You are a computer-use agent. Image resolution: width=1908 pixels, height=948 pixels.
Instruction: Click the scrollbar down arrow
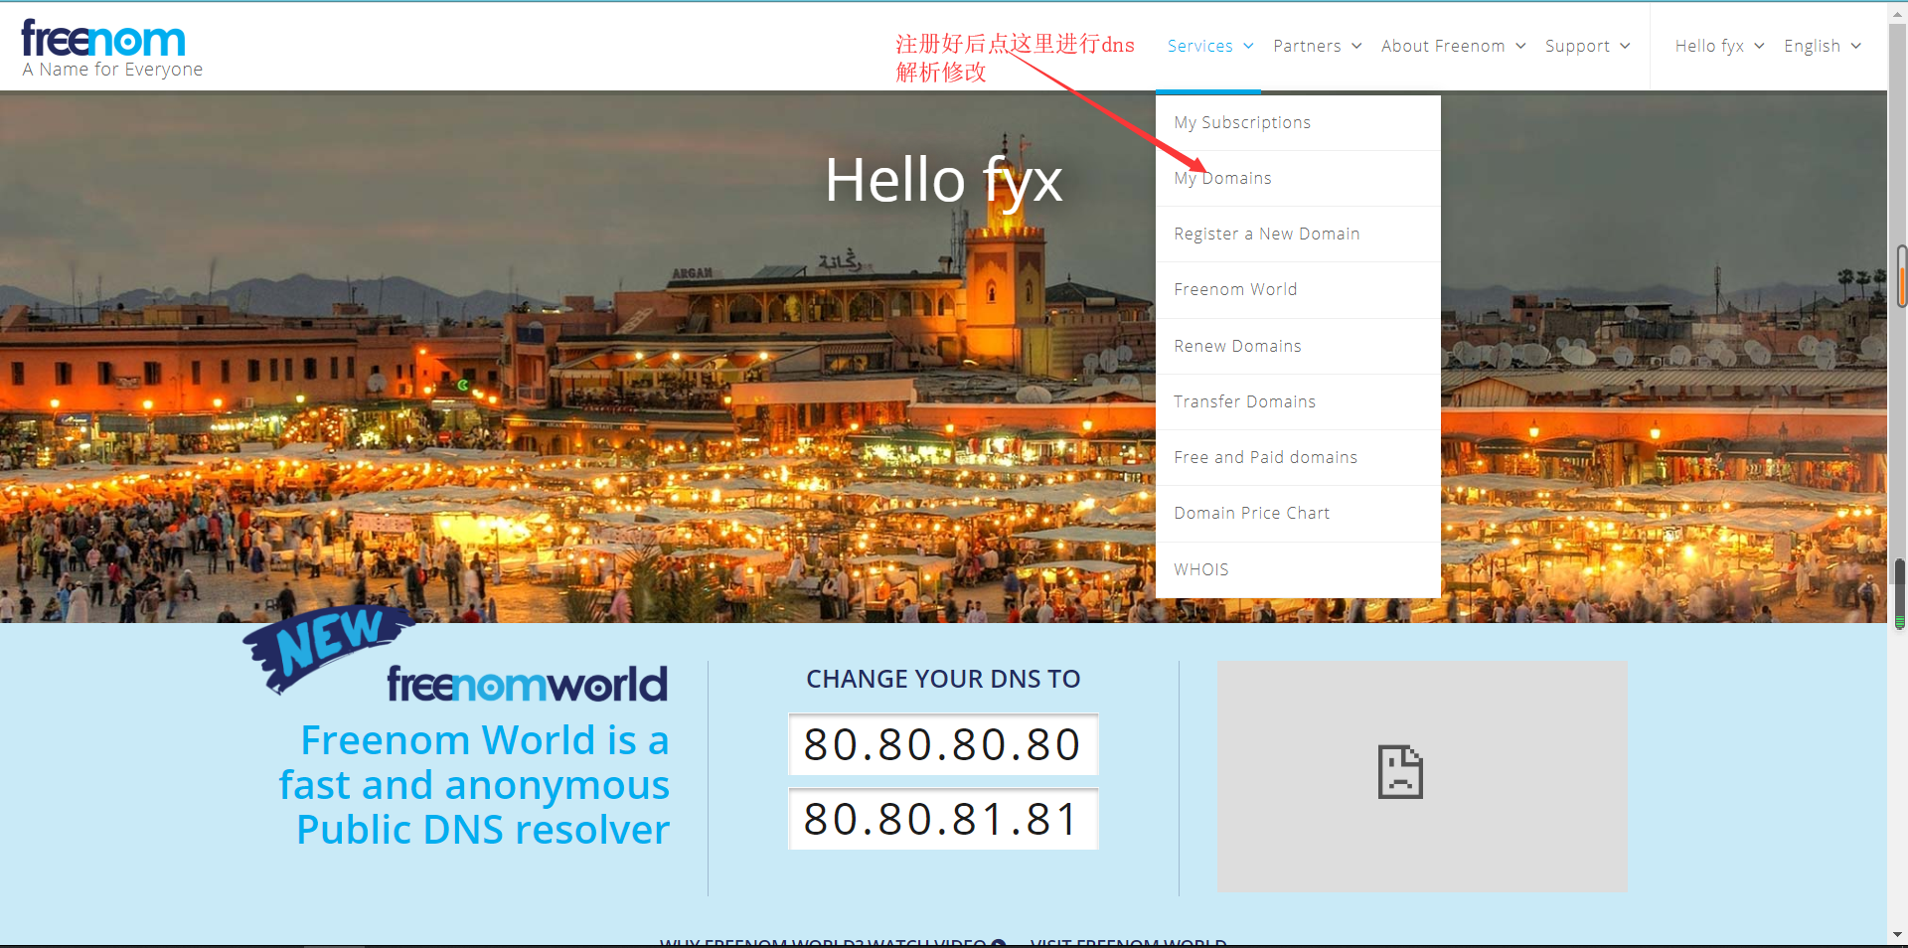(x=1899, y=935)
